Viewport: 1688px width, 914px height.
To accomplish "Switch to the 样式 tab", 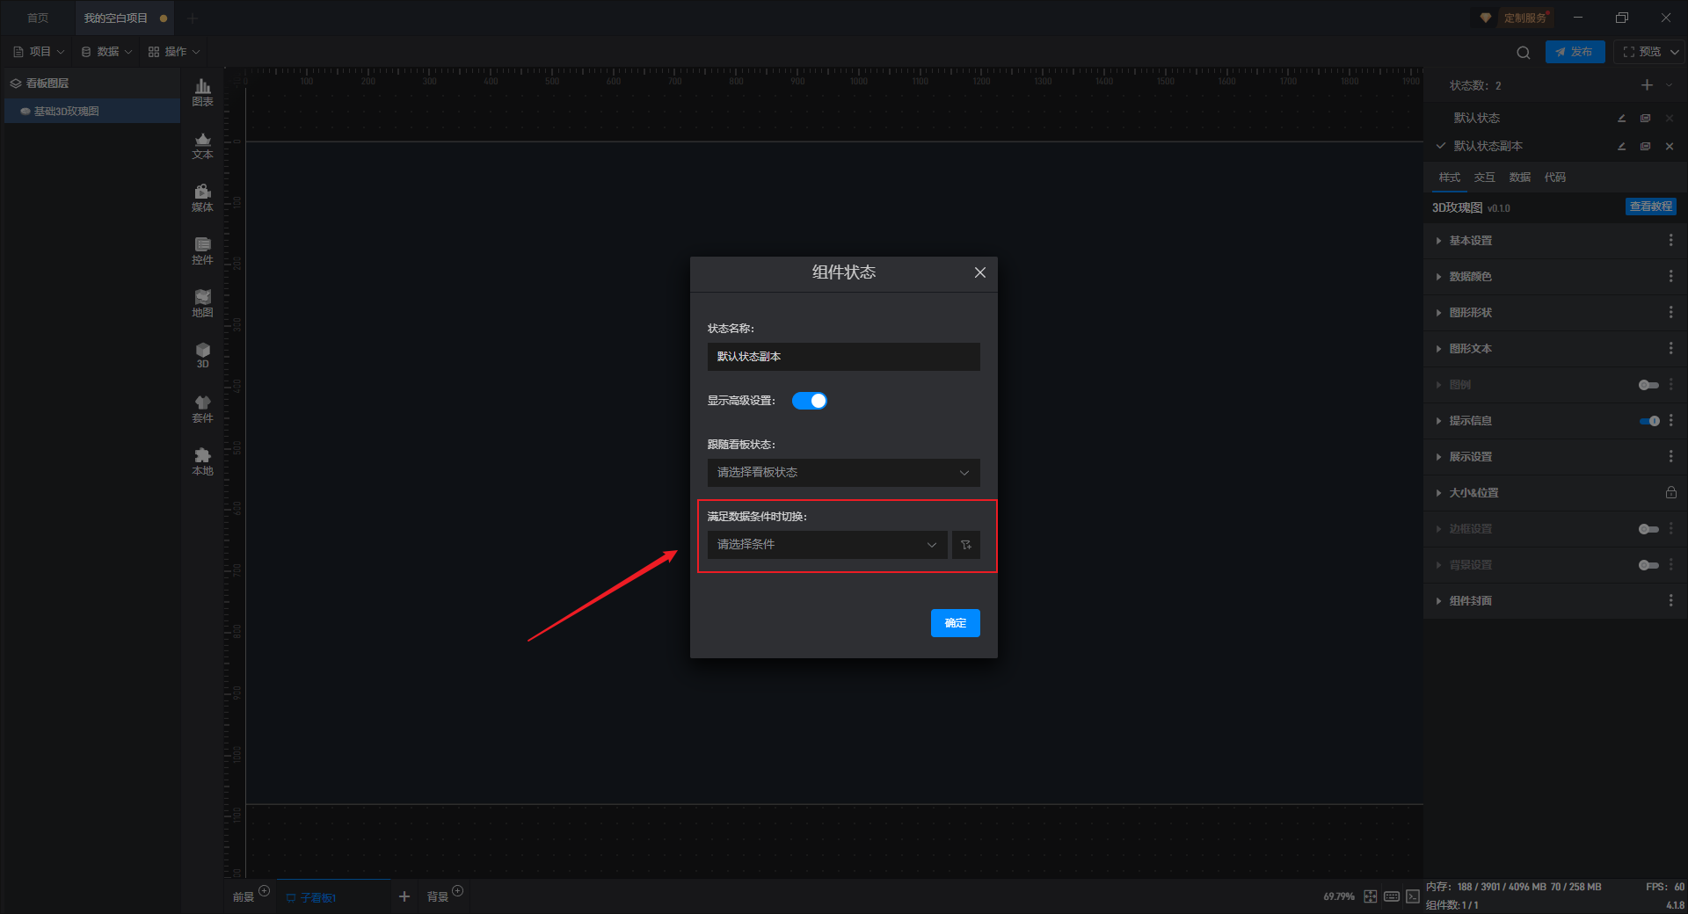I will click(x=1450, y=178).
